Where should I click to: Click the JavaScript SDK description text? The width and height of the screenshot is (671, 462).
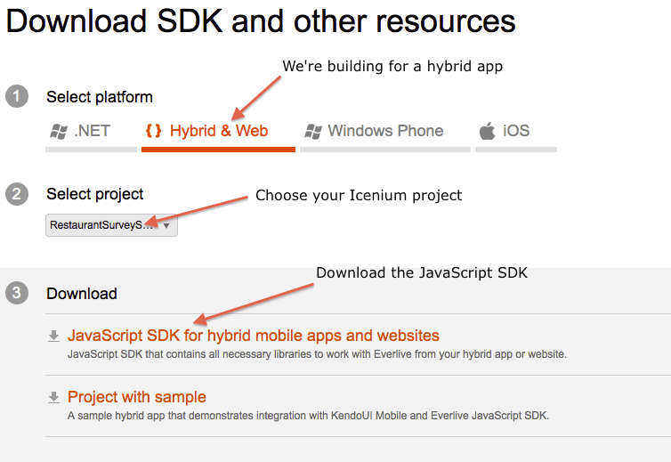(x=317, y=354)
